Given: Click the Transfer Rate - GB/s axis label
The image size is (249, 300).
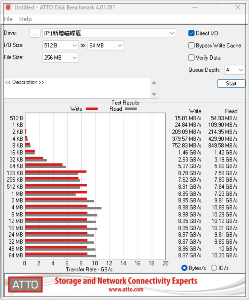Looking at the screenshot, I should tap(89, 269).
